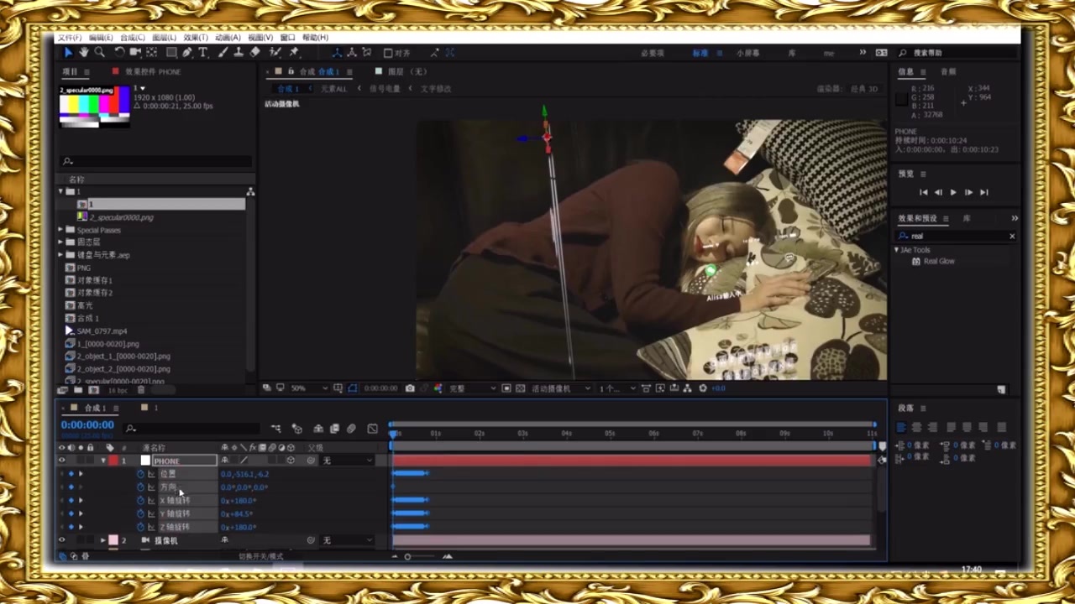Collapse the PHONE layer properties triangle
The height and width of the screenshot is (604, 1075).
click(x=103, y=461)
